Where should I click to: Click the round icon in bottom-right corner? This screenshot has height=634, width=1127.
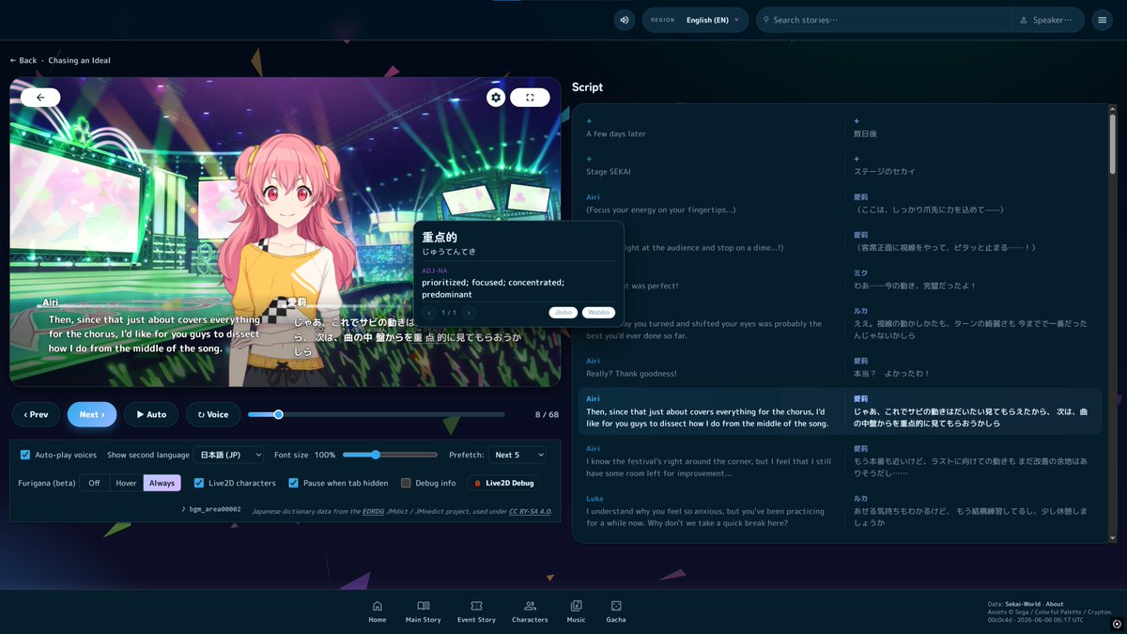1116,624
